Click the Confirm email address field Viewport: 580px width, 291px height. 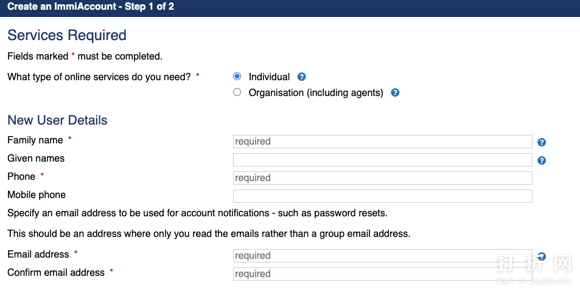(382, 274)
